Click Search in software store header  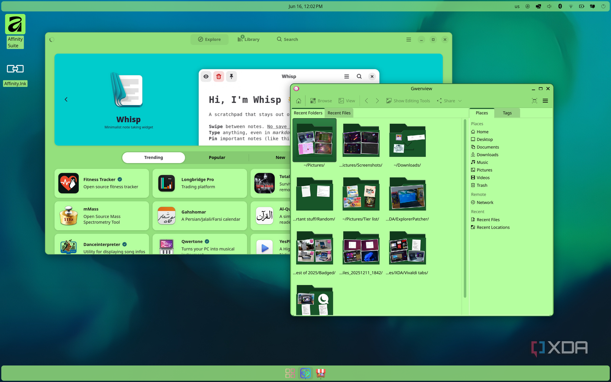287,39
